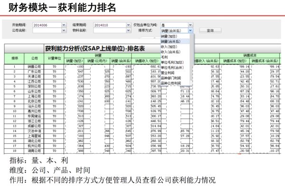
Task: Pick 毛利 in the sort dropdown list
Action: tap(164, 57)
